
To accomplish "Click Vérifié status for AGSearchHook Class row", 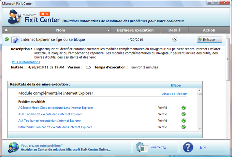I will pyautogui.click(x=162, y=108).
